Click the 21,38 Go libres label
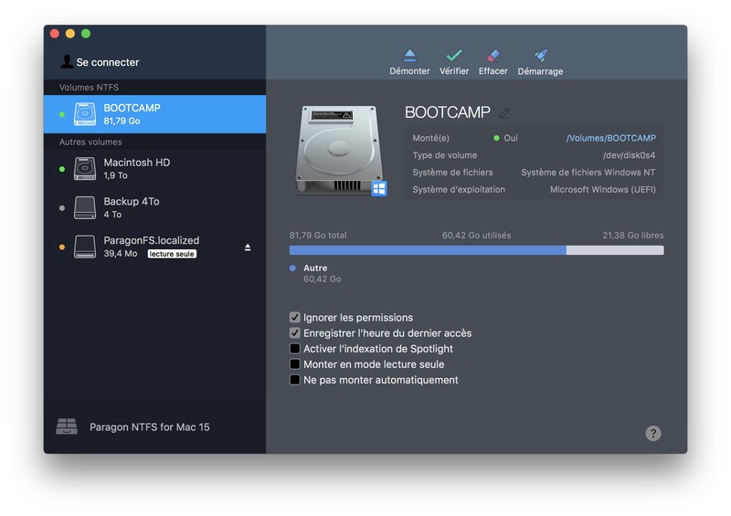 [x=633, y=236]
